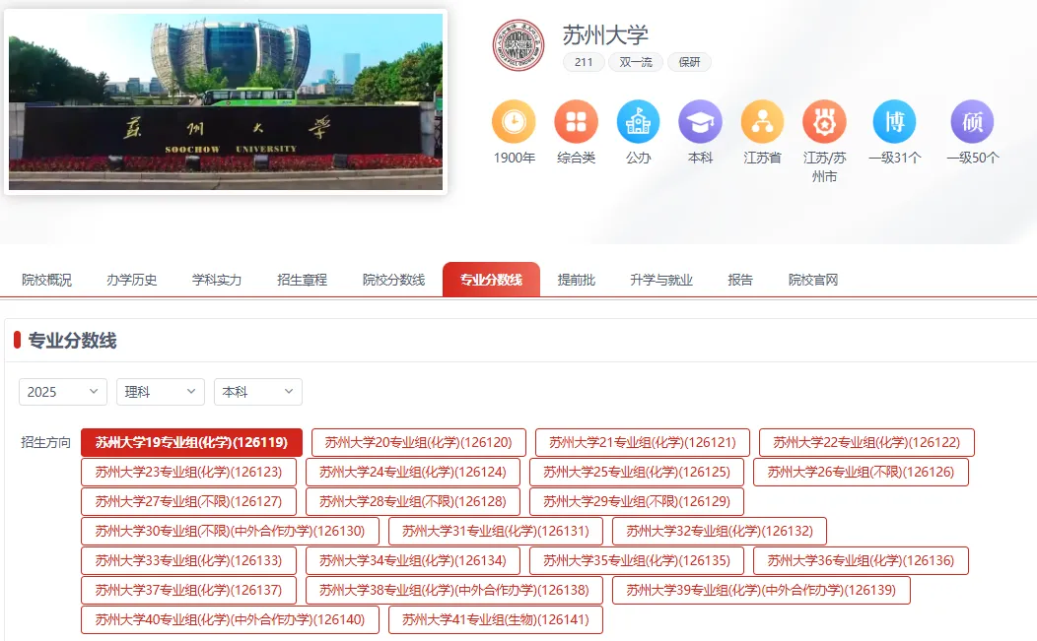The width and height of the screenshot is (1037, 641).
Task: Switch to the 招生章程 tab
Action: click(x=303, y=280)
